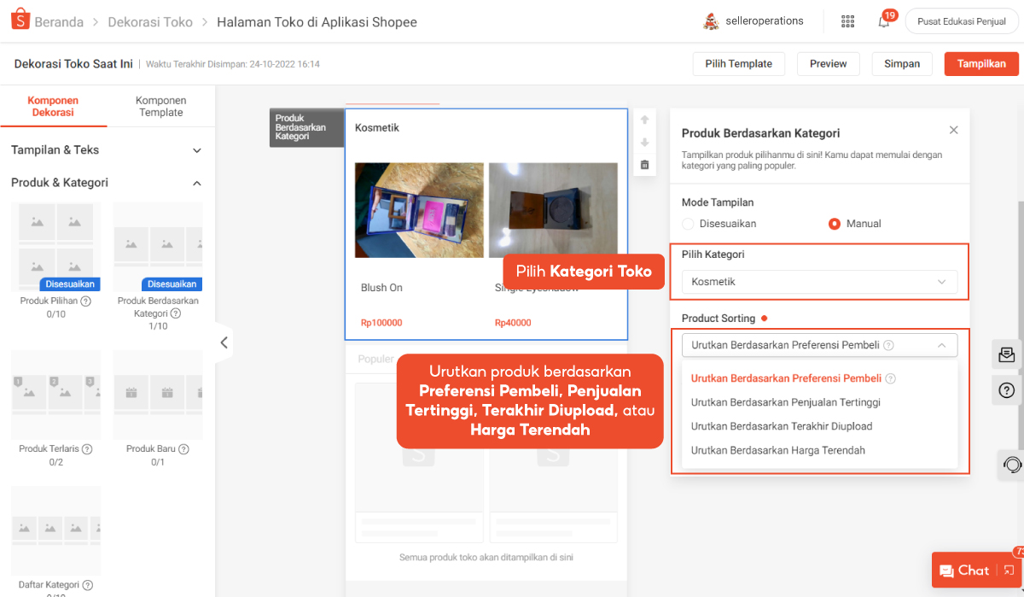1024x597 pixels.
Task: Select the Manual display mode
Action: [835, 224]
